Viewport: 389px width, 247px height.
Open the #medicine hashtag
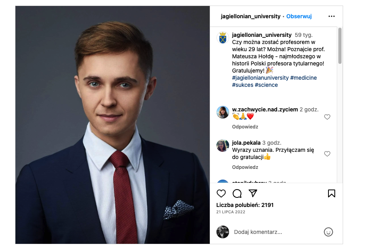303,78
